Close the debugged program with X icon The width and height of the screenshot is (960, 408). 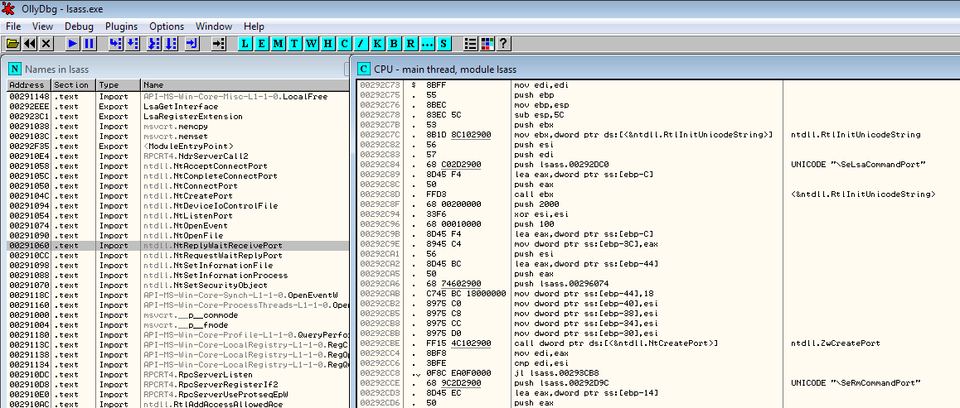point(46,43)
